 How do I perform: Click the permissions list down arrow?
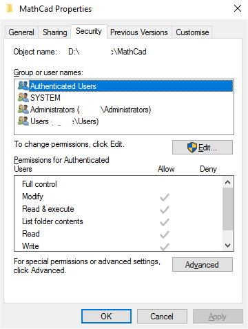tap(227, 245)
